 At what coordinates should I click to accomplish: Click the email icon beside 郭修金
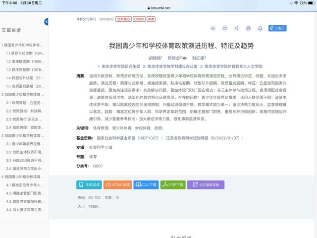pyautogui.click(x=185, y=58)
